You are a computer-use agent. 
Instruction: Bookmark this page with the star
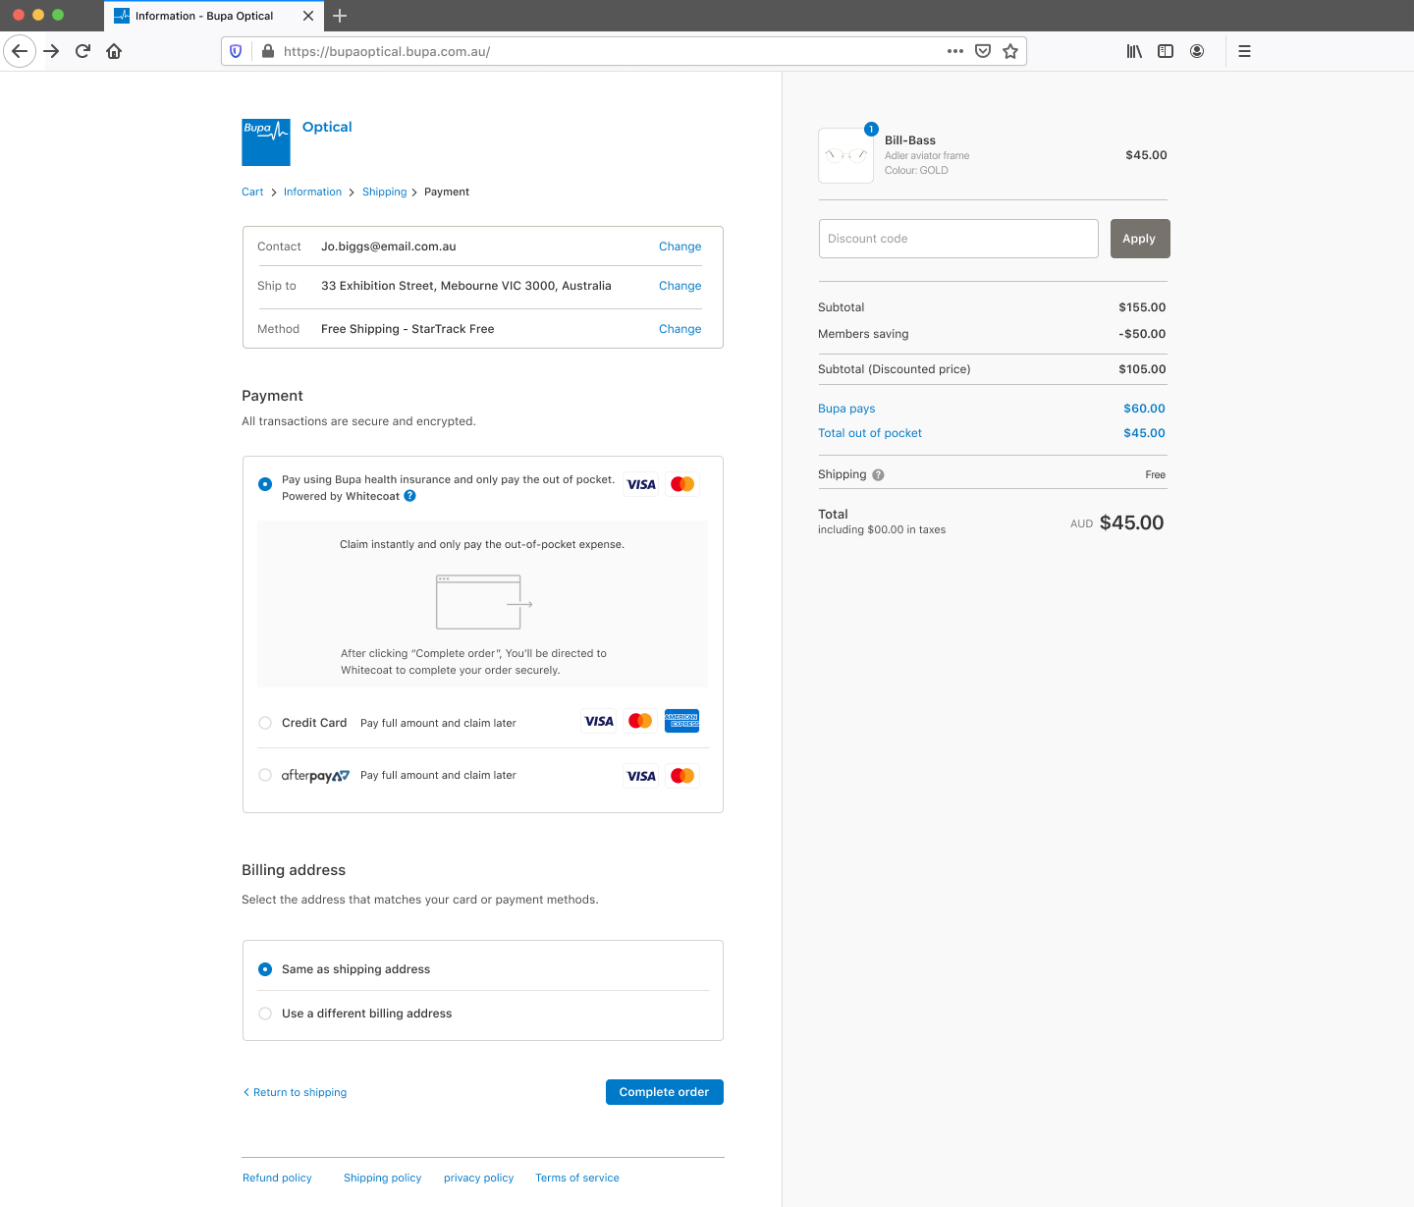tap(1010, 51)
